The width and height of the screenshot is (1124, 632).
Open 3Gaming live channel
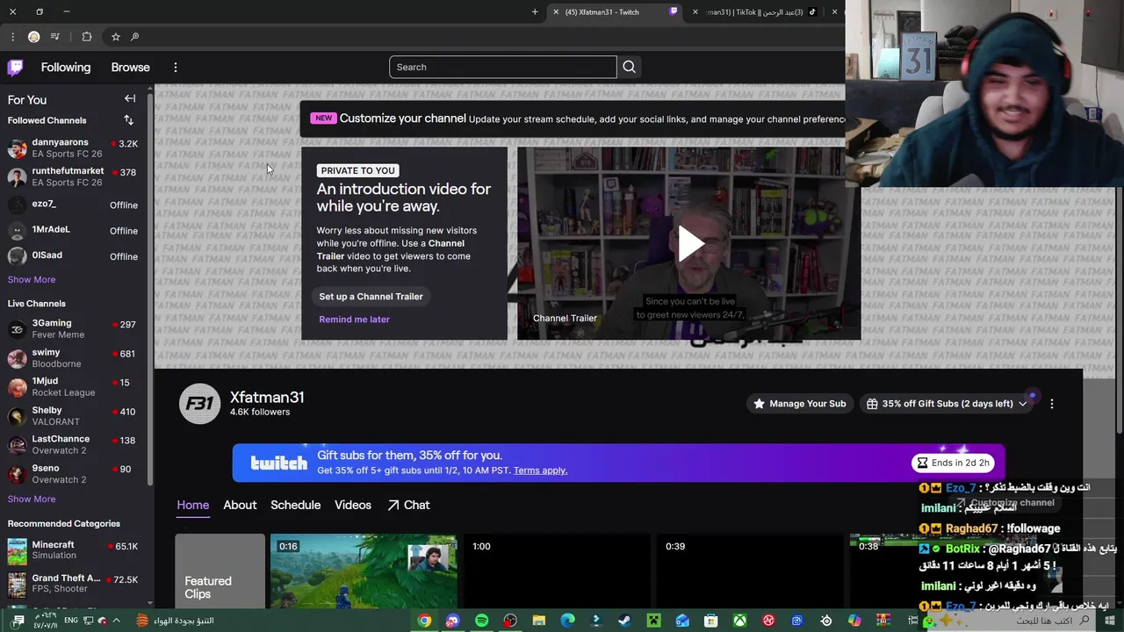click(x=74, y=329)
